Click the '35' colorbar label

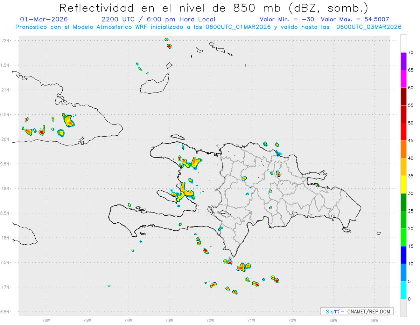click(411, 176)
